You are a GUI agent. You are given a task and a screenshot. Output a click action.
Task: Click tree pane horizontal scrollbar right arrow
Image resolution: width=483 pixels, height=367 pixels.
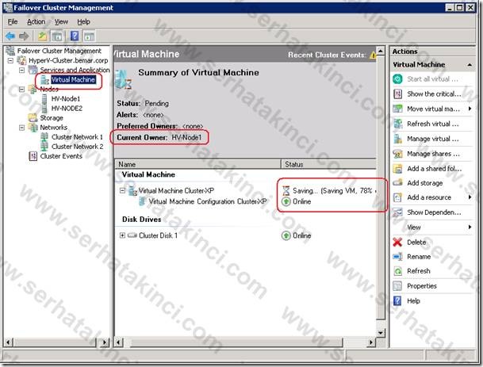pyautogui.click(x=105, y=342)
